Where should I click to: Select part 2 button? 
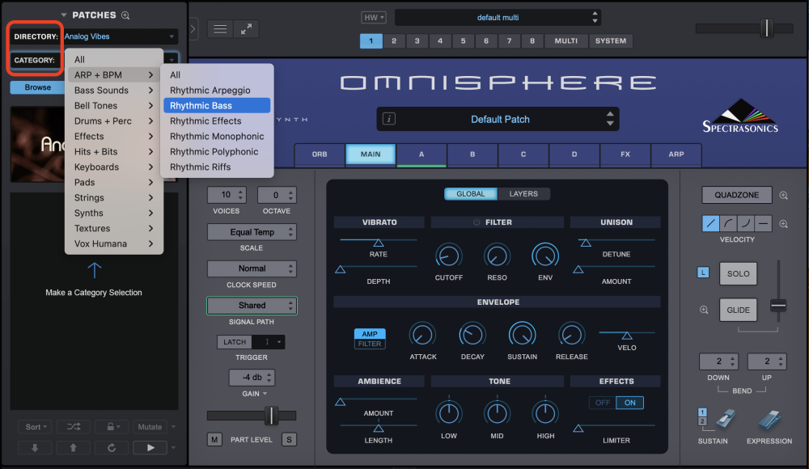(394, 40)
